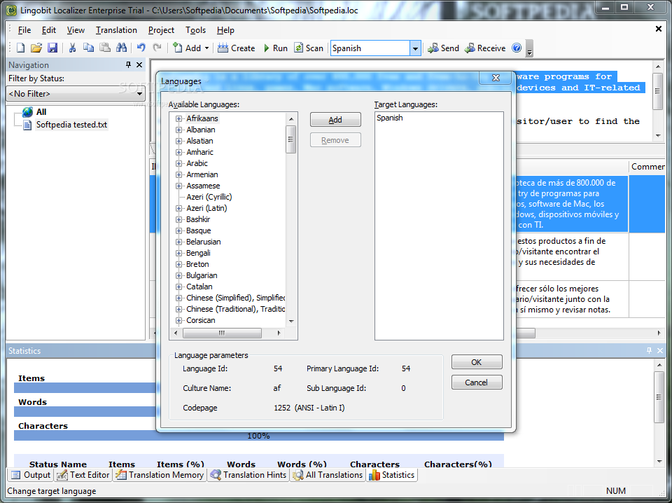This screenshot has width=672, height=503.
Task: Expand the Afrikaans language node
Action: tap(178, 118)
